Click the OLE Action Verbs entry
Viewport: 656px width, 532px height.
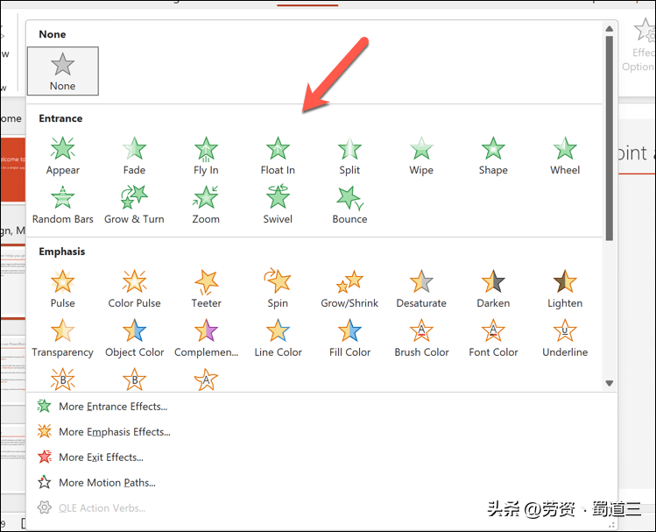click(91, 508)
